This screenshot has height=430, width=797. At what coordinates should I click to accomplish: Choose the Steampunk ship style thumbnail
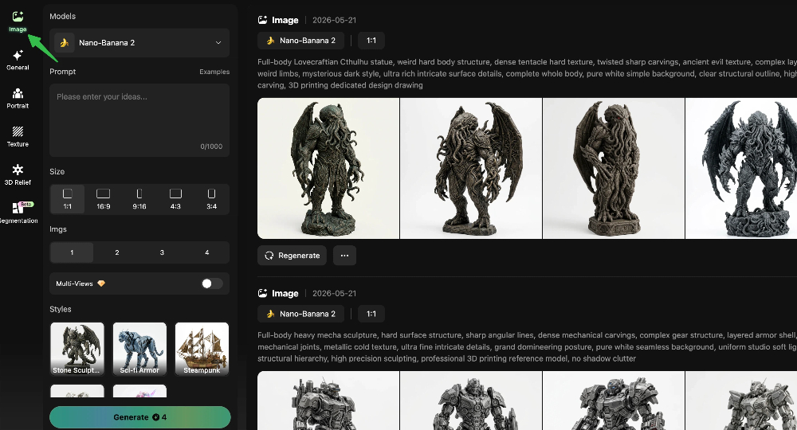[x=202, y=349]
